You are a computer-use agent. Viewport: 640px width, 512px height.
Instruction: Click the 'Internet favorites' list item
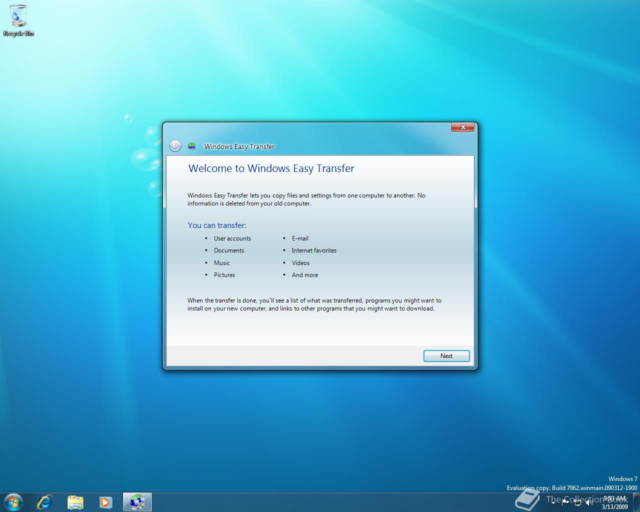tap(314, 250)
